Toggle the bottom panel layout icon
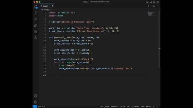This screenshot has width=193, height=108. point(151,2)
